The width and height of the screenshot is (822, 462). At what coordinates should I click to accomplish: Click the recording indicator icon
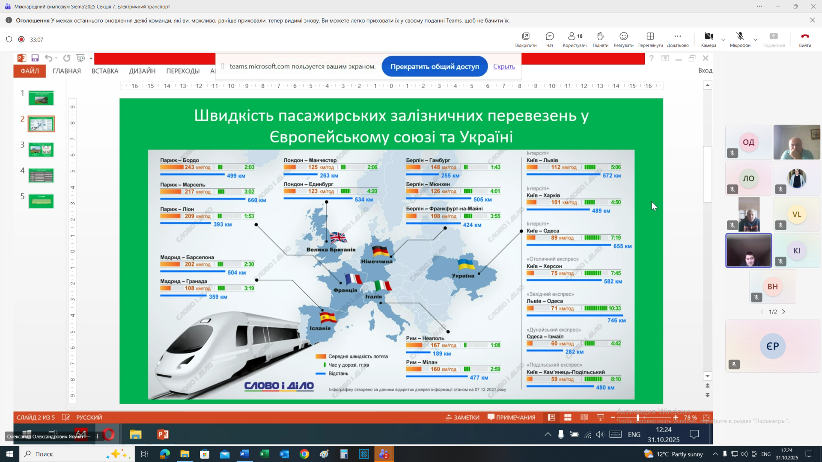pyautogui.click(x=21, y=39)
